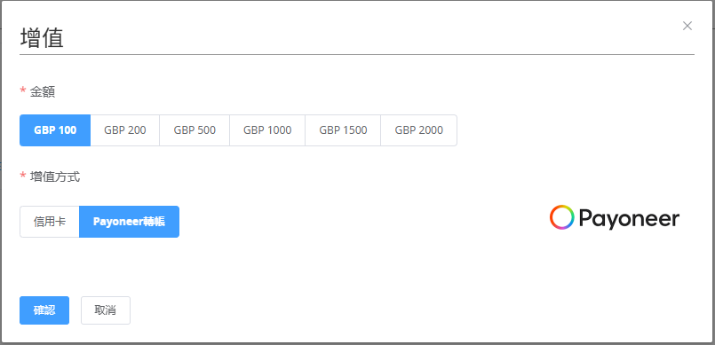Close the 增值 dialog with the X icon
The width and height of the screenshot is (715, 345).
[x=687, y=26]
